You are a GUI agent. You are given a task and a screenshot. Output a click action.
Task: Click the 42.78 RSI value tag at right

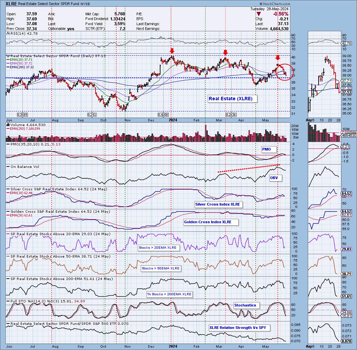tap(347, 43)
